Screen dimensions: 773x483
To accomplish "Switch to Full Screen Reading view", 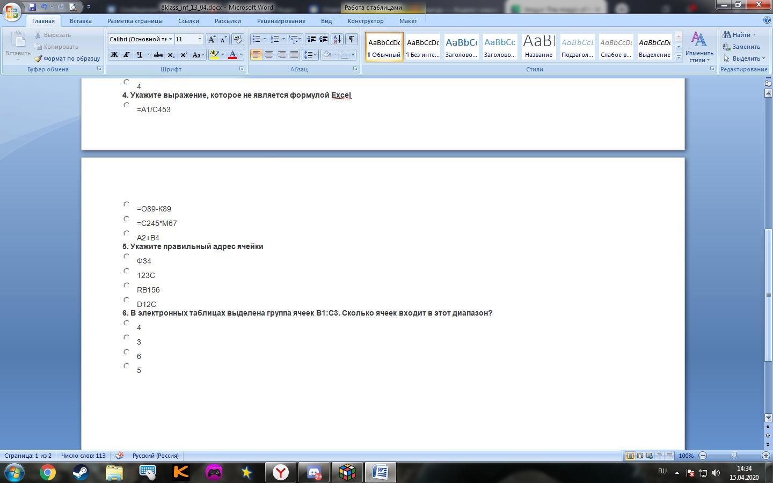I will tap(640, 456).
